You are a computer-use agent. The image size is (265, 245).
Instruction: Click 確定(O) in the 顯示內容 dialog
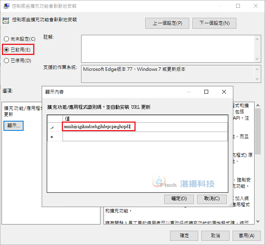(x=179, y=199)
